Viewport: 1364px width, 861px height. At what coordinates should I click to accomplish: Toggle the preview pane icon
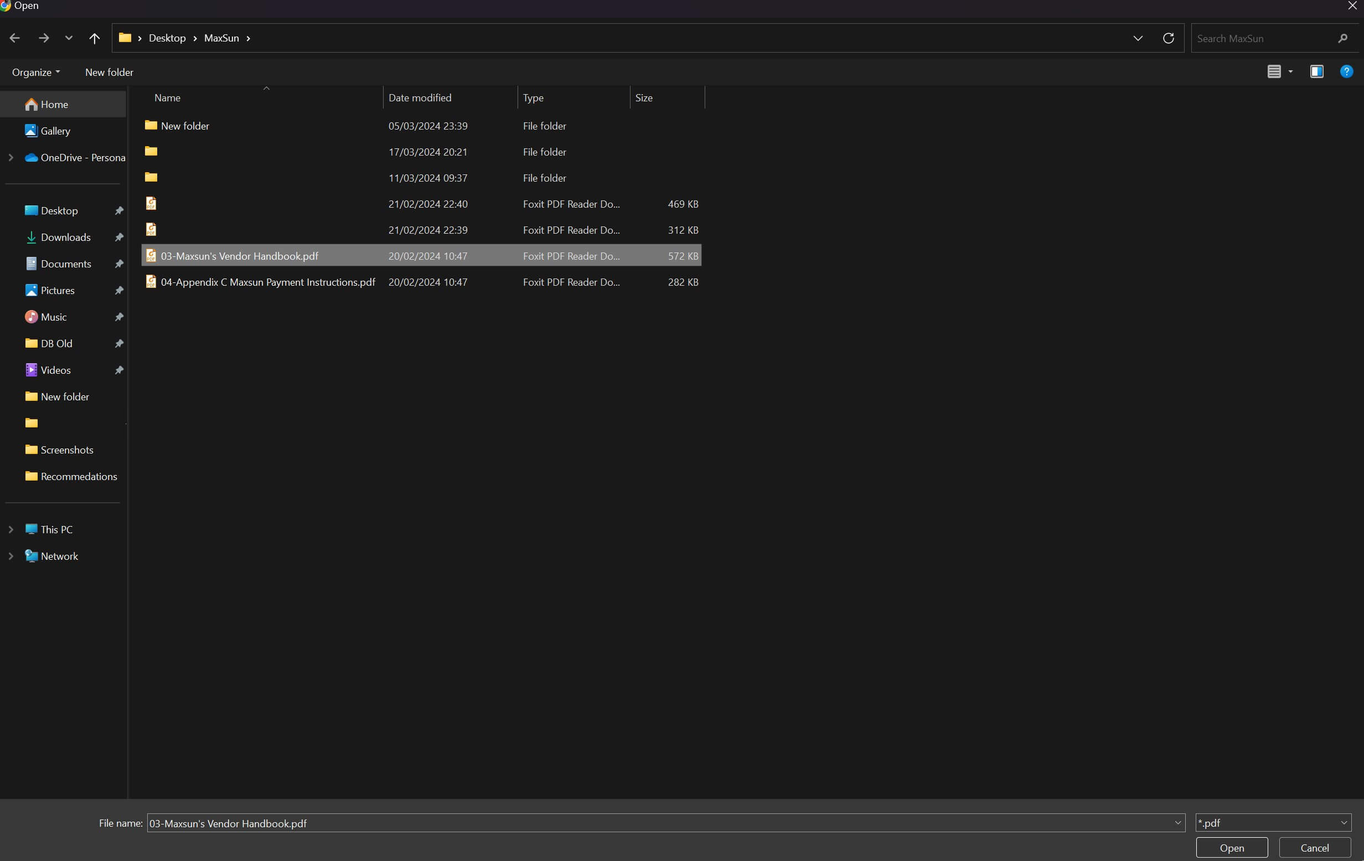tap(1316, 71)
